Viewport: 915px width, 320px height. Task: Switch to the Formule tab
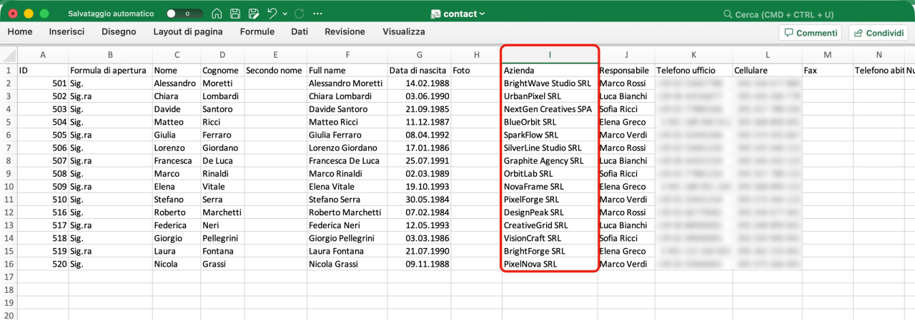[x=257, y=32]
